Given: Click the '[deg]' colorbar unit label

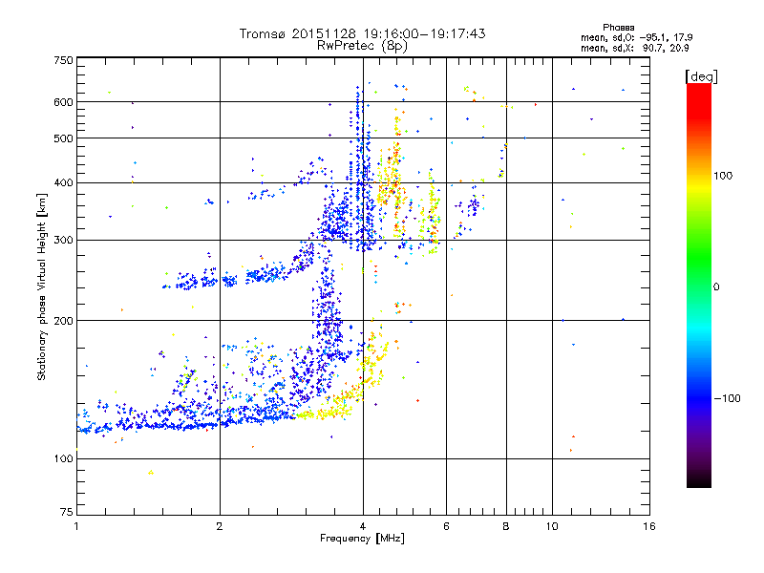Looking at the screenshot, I should 701,76.
